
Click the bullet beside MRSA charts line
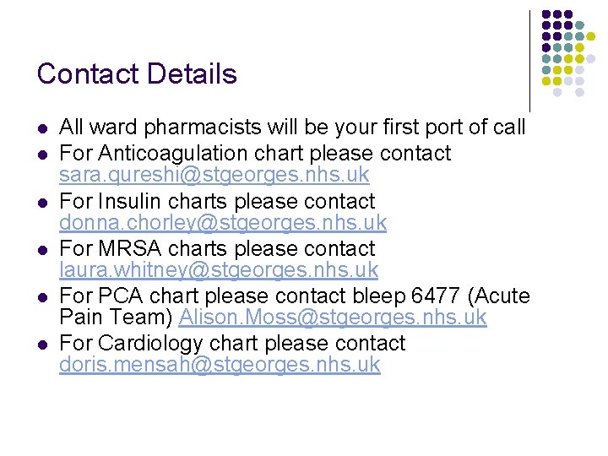(42, 249)
